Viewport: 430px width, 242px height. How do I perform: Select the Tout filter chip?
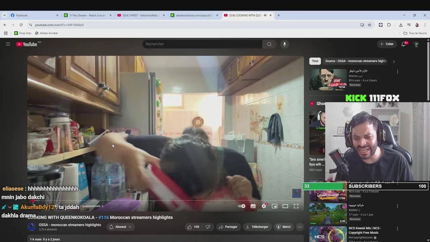tap(315, 61)
